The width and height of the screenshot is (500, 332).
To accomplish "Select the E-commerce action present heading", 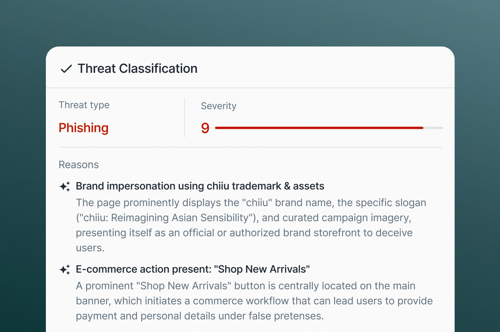I will pyautogui.click(x=193, y=269).
